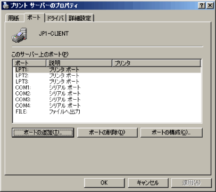Screen dimensions: 216x192
Task: Click the 適用 button
Action: point(192,182)
